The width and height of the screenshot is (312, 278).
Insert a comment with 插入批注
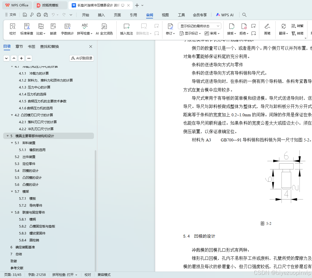tap(127, 29)
